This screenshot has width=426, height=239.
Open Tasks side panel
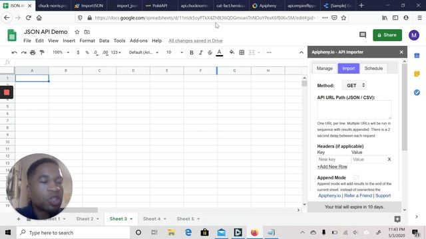pyautogui.click(x=417, y=92)
